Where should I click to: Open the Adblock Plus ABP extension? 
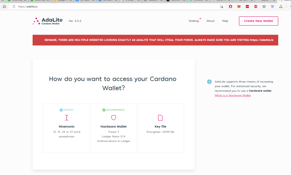255,7
